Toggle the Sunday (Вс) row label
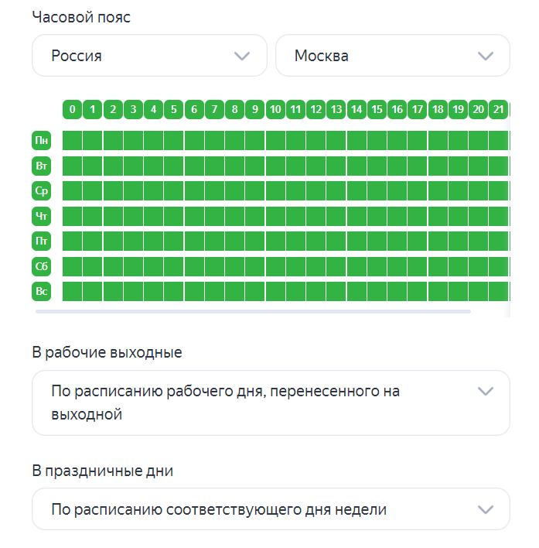 tap(42, 291)
